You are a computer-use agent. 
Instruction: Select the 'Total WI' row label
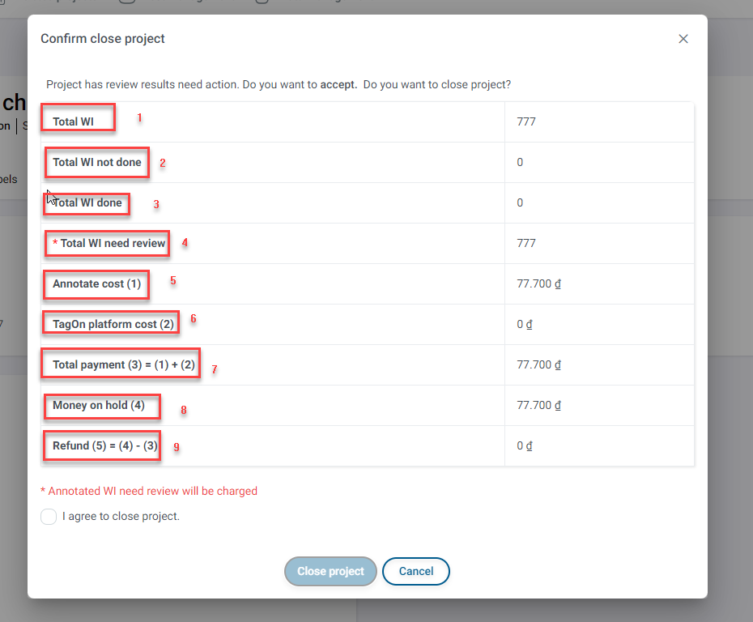coord(73,122)
